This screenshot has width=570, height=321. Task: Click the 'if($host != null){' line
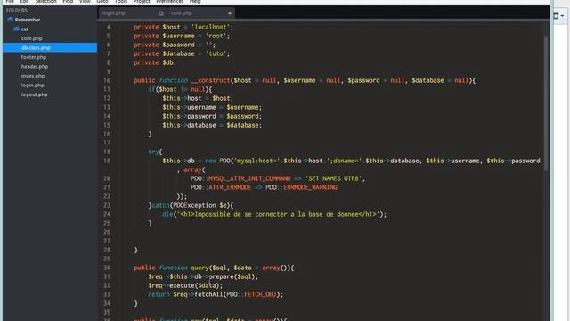[x=180, y=89]
